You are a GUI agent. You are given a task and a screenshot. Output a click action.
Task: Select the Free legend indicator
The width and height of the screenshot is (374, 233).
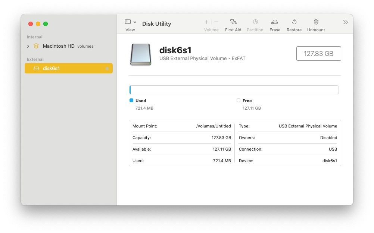pyautogui.click(x=238, y=100)
